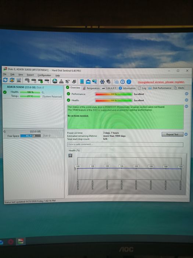This screenshot has height=258, width=193.
Task: Toggle the disk panel list toolbar icon
Action: pos(19,80)
